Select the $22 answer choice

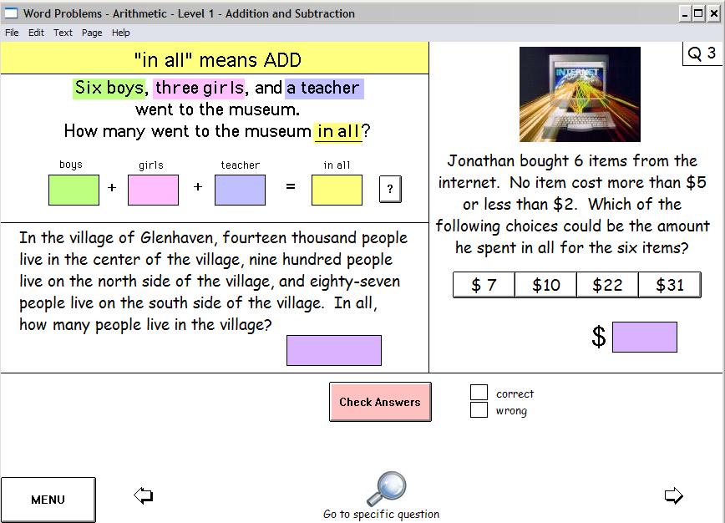coord(607,285)
